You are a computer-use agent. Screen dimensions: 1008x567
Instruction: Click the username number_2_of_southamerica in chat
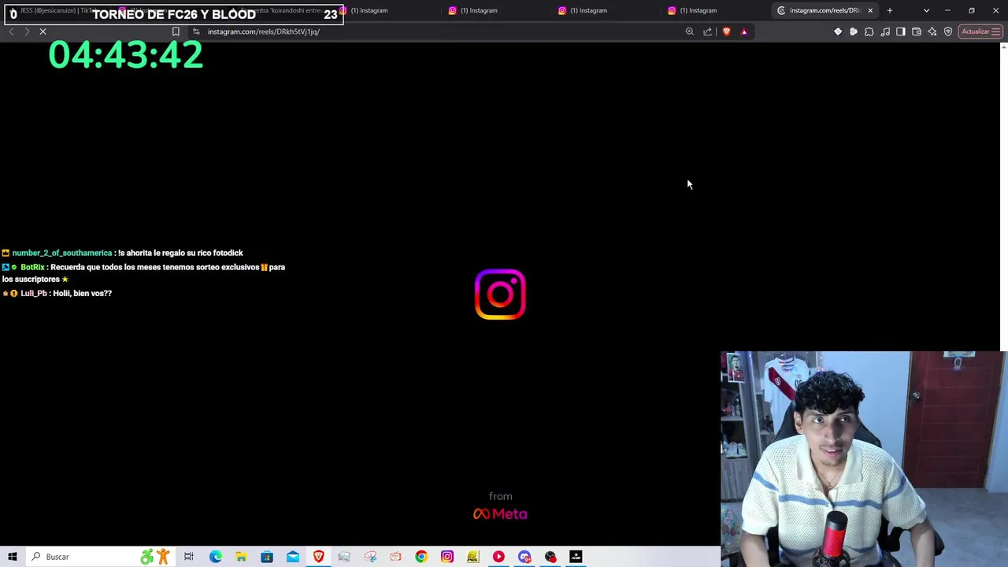pyautogui.click(x=62, y=253)
